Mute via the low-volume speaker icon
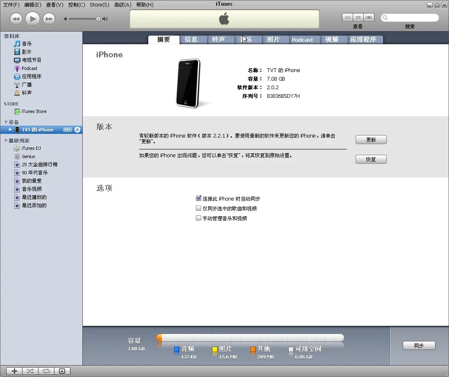 tap(66, 19)
